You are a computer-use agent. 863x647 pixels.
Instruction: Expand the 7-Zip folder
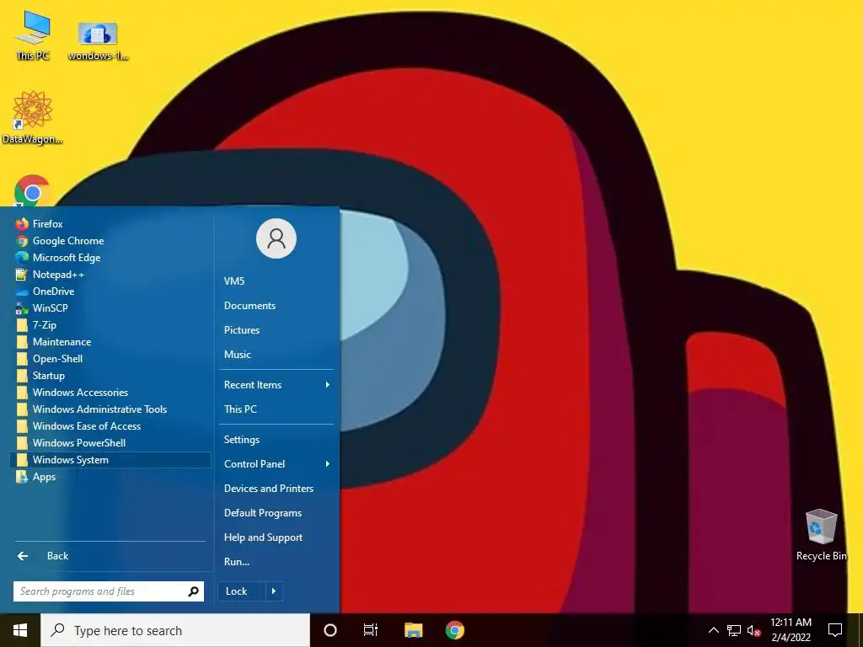110,325
